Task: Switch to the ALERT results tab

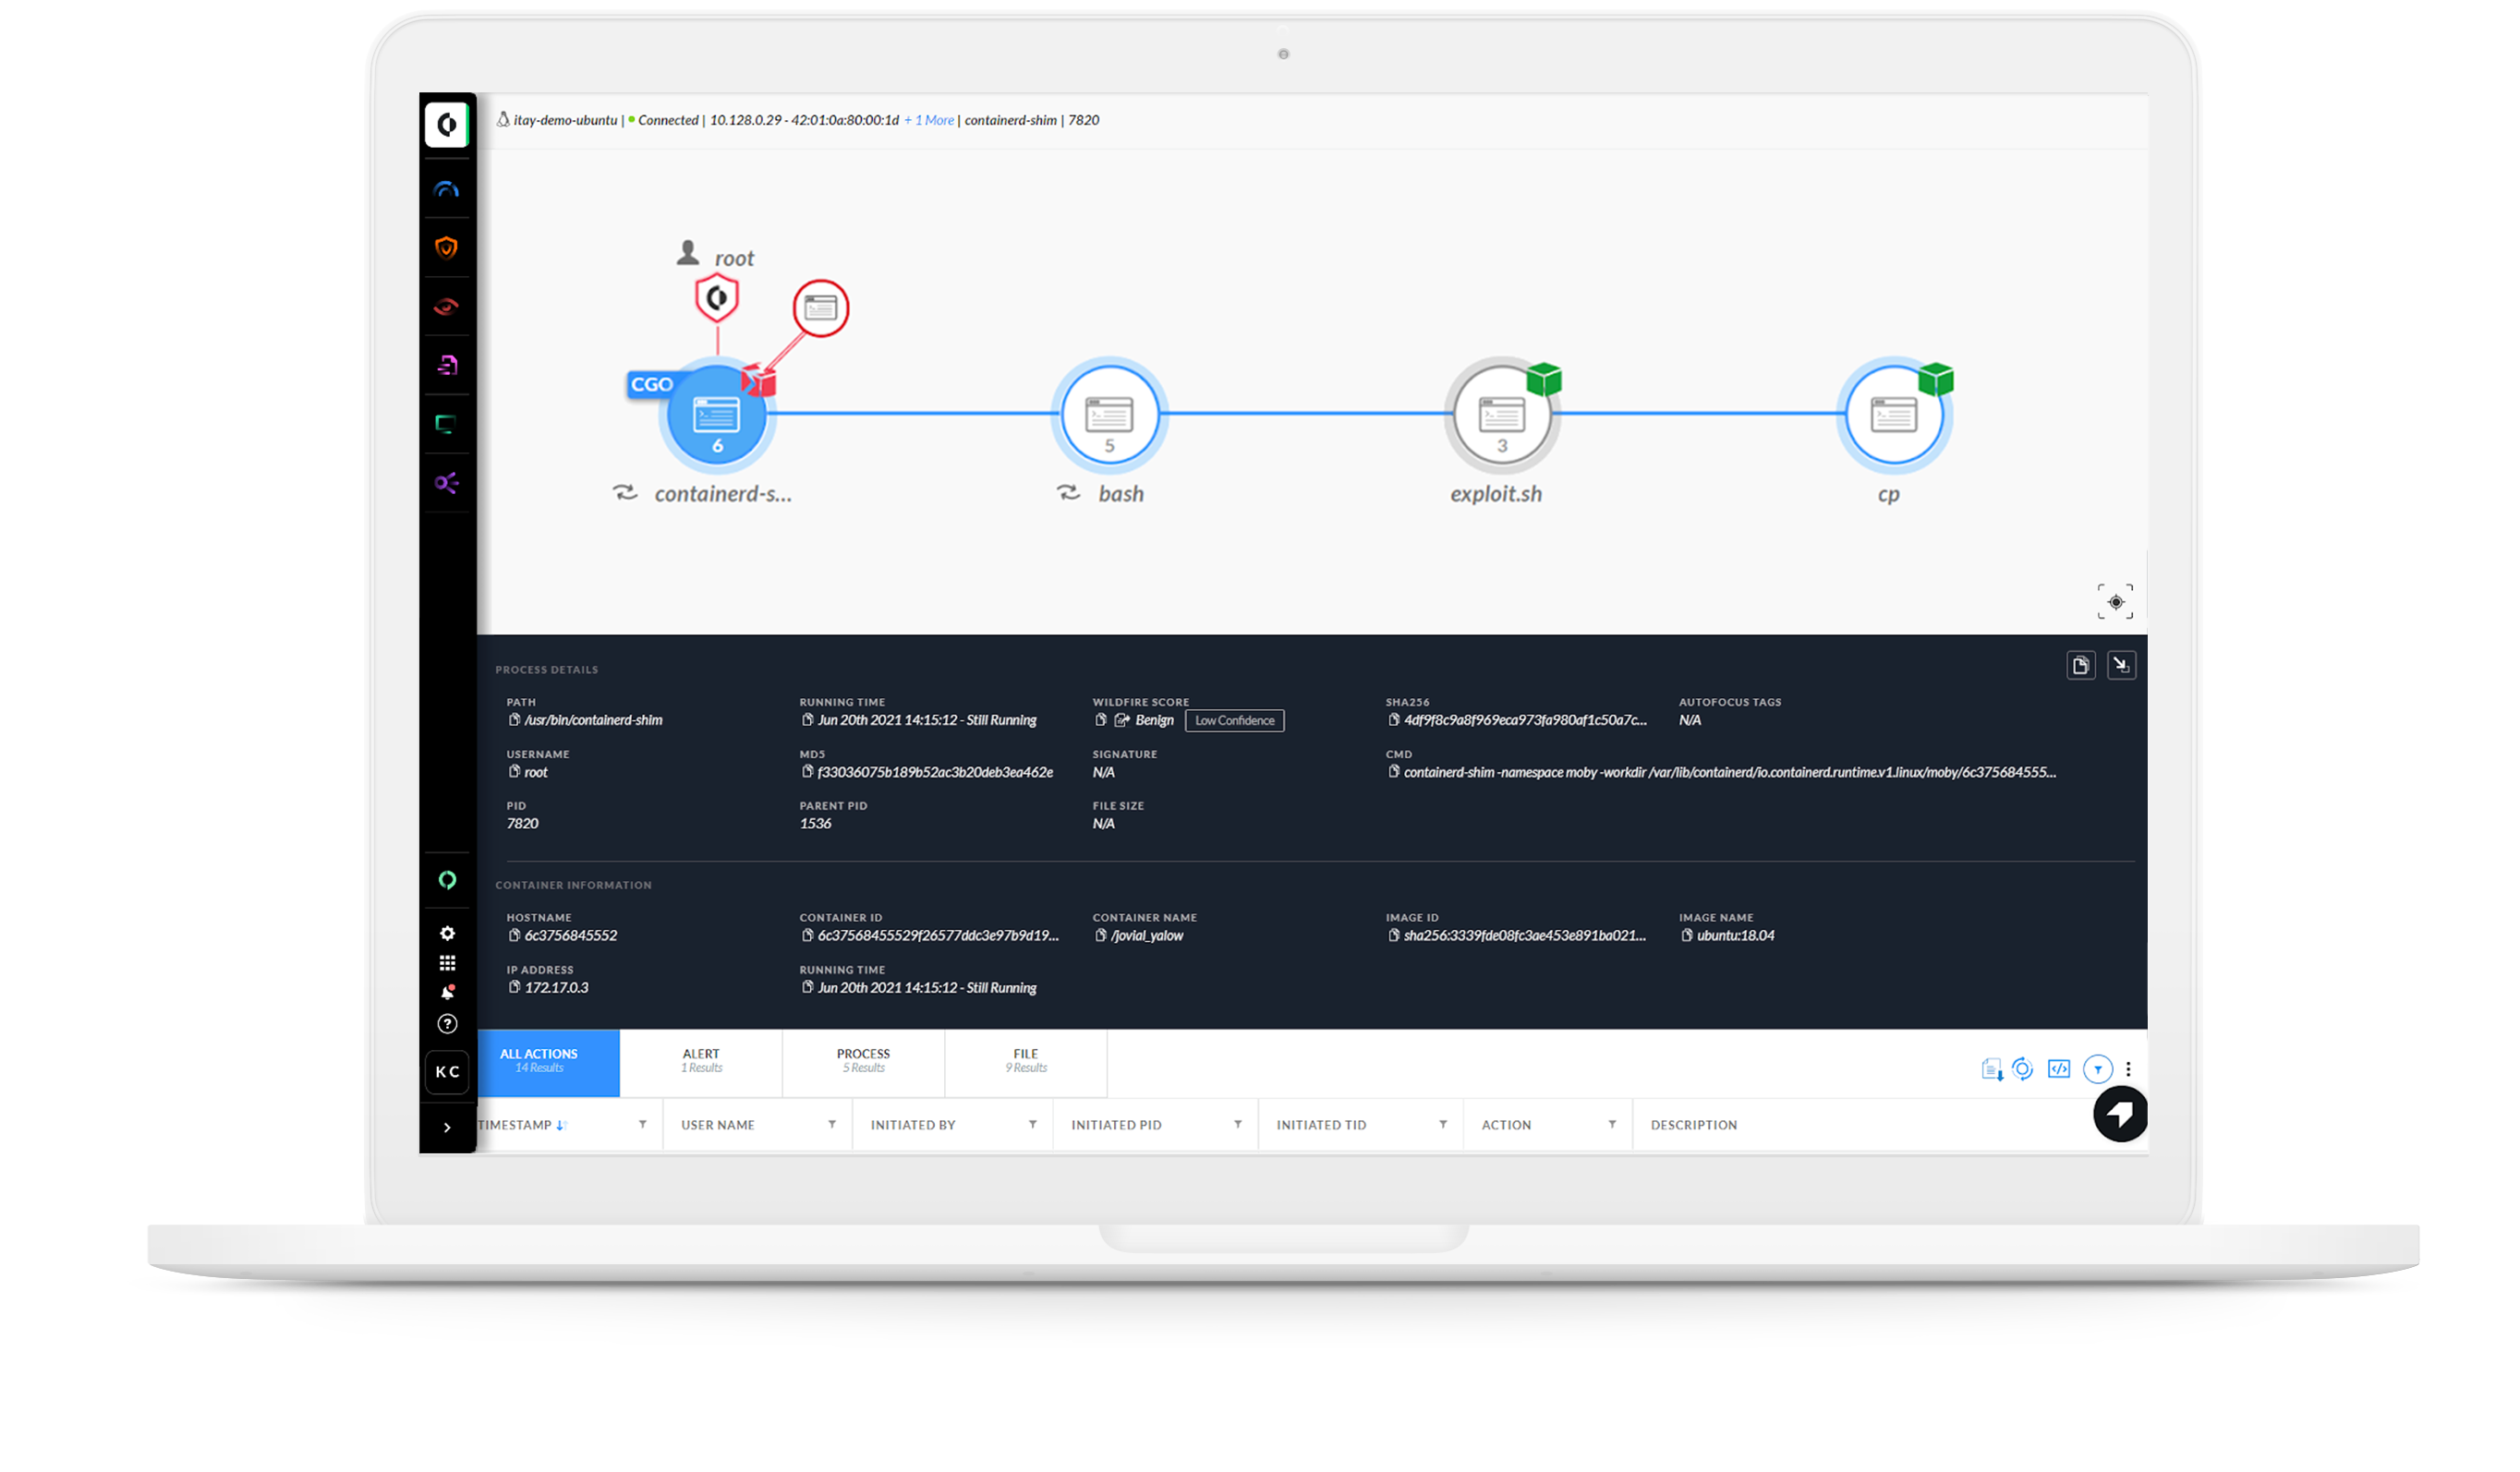Action: (701, 1062)
